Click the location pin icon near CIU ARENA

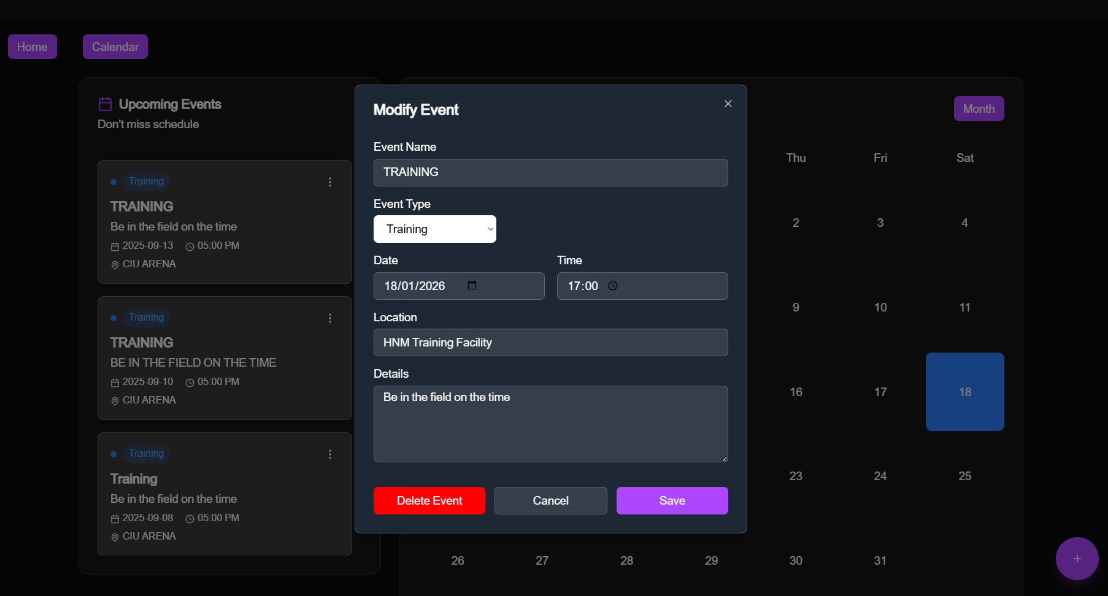click(x=115, y=265)
